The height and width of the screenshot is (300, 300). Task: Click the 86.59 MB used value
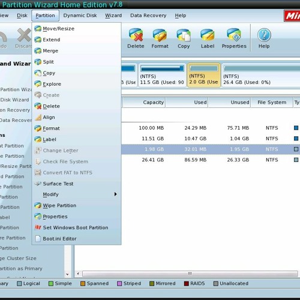[196, 160]
